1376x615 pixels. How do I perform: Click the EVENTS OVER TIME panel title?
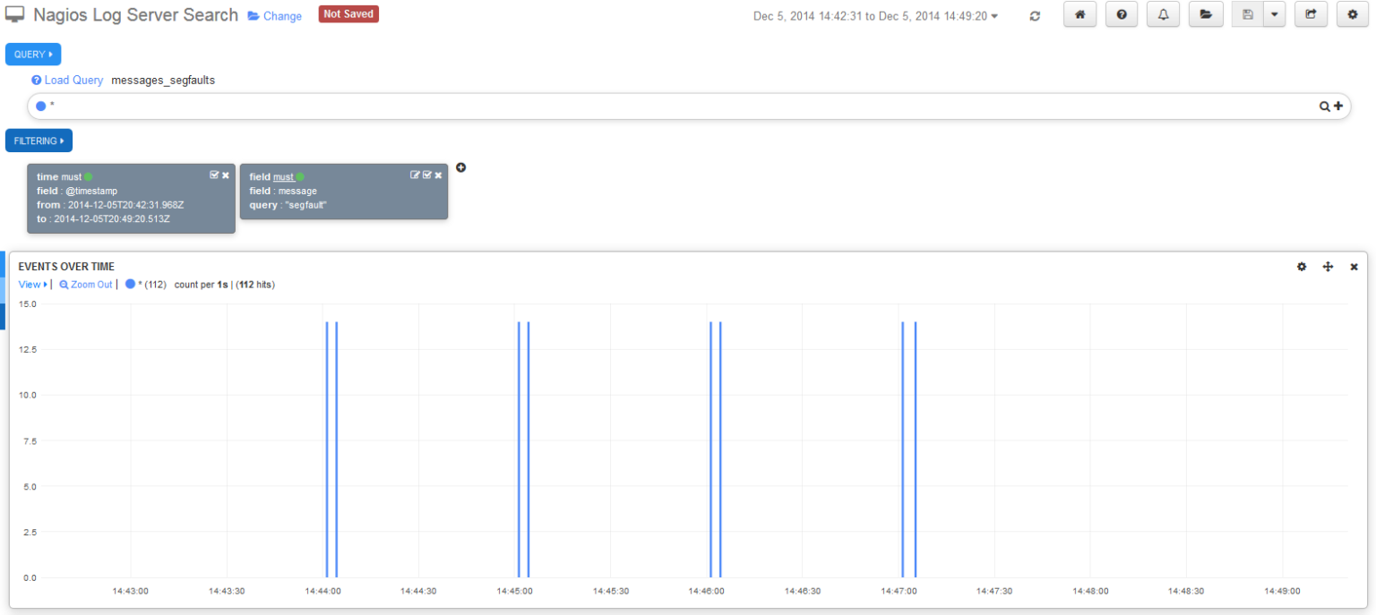point(66,267)
